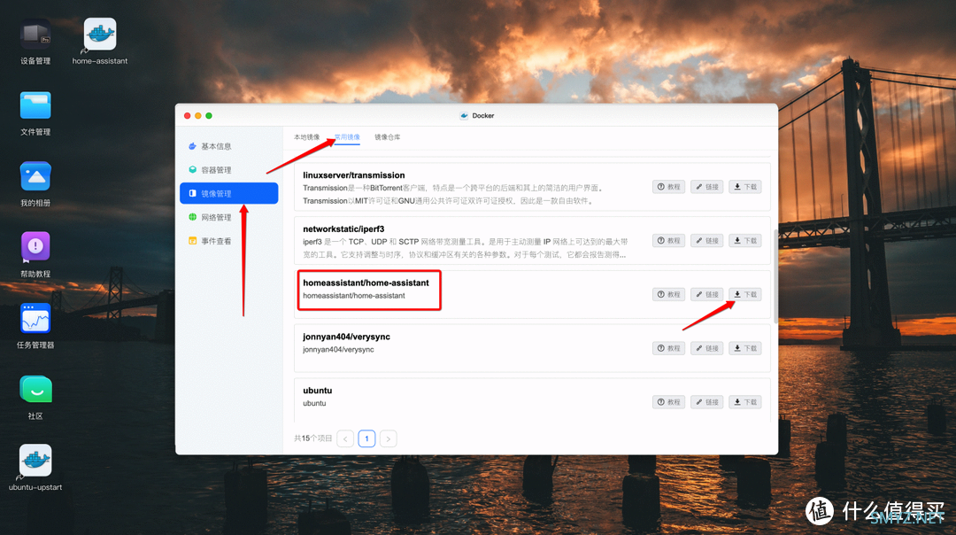Click the 共15个项目 item count text

(312, 438)
